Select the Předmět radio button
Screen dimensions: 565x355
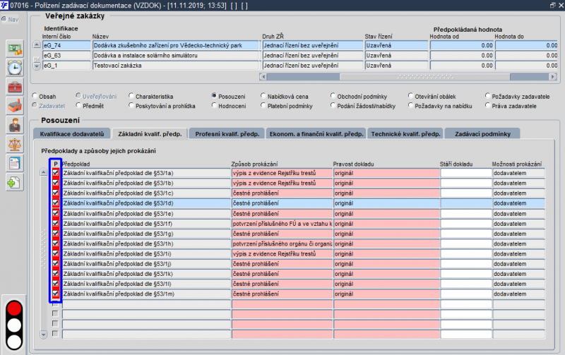tap(78, 105)
